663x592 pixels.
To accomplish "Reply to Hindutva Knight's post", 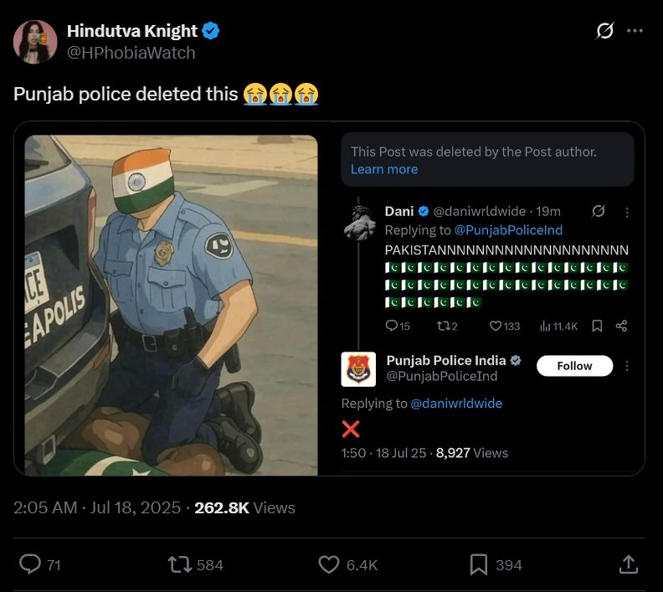I will tap(30, 565).
